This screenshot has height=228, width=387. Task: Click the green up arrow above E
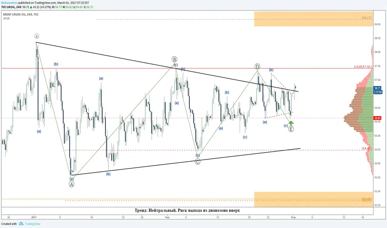click(291, 123)
